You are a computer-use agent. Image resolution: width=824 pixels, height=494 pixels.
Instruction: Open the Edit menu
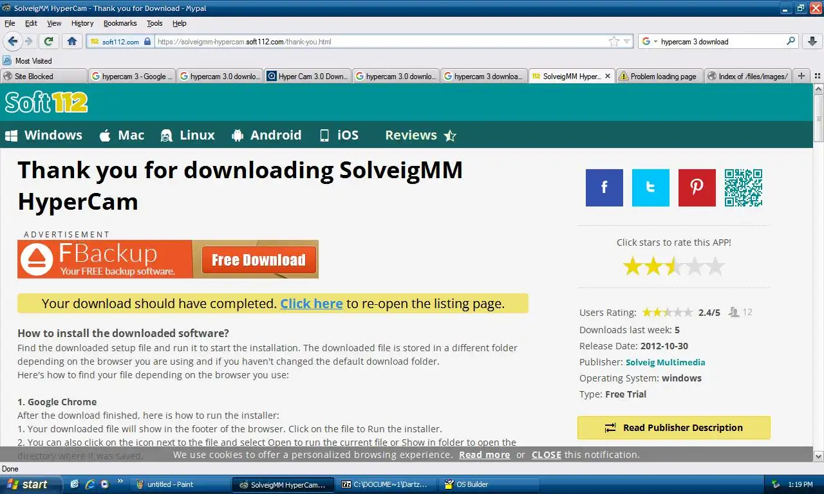tap(31, 23)
